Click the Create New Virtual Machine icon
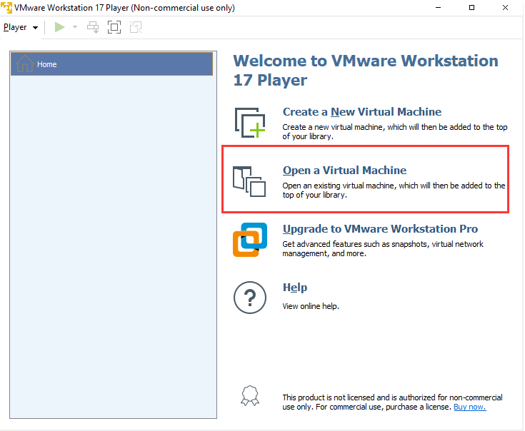The height and width of the screenshot is (431, 525). [x=250, y=123]
